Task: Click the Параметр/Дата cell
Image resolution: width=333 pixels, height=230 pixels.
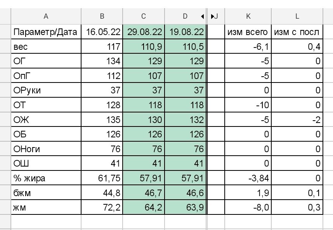Action: point(46,32)
